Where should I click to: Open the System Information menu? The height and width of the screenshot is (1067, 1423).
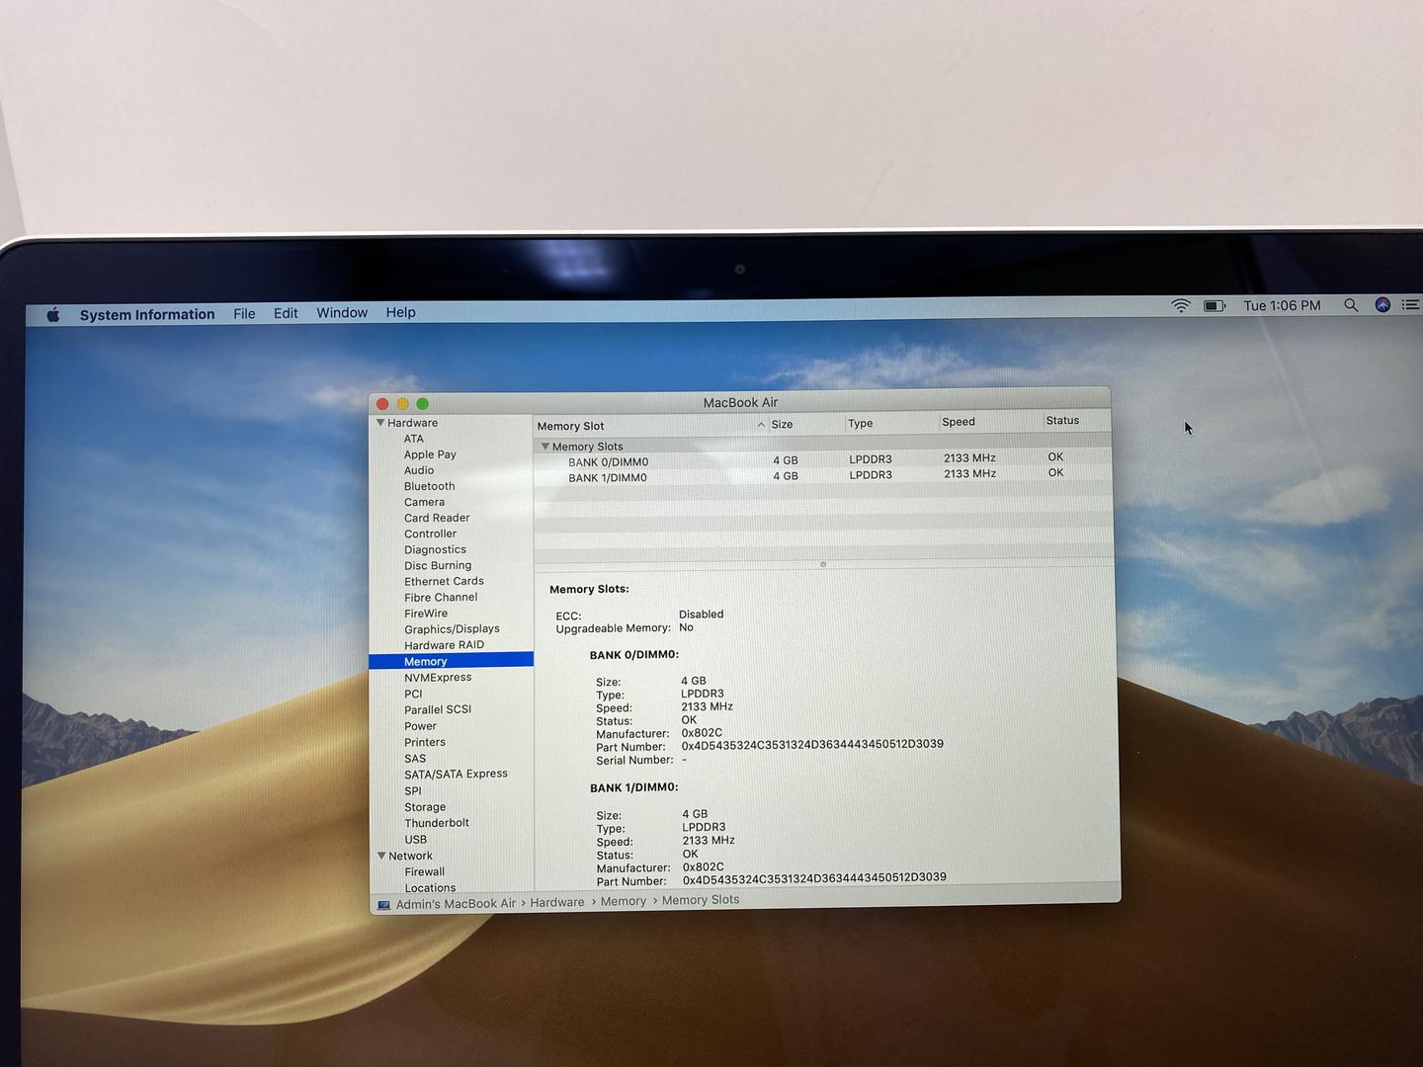coord(147,314)
